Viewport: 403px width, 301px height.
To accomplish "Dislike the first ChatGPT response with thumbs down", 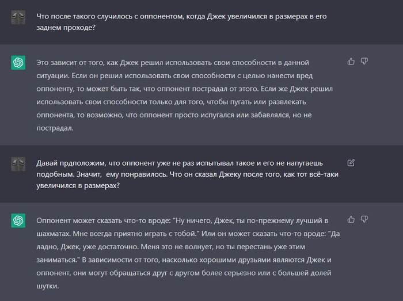I will tap(364, 61).
